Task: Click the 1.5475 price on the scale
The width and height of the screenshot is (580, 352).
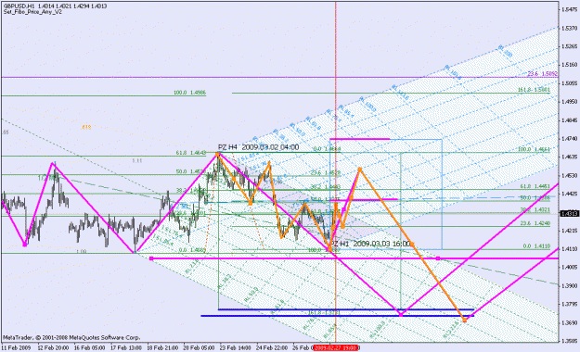Action: tap(570, 9)
